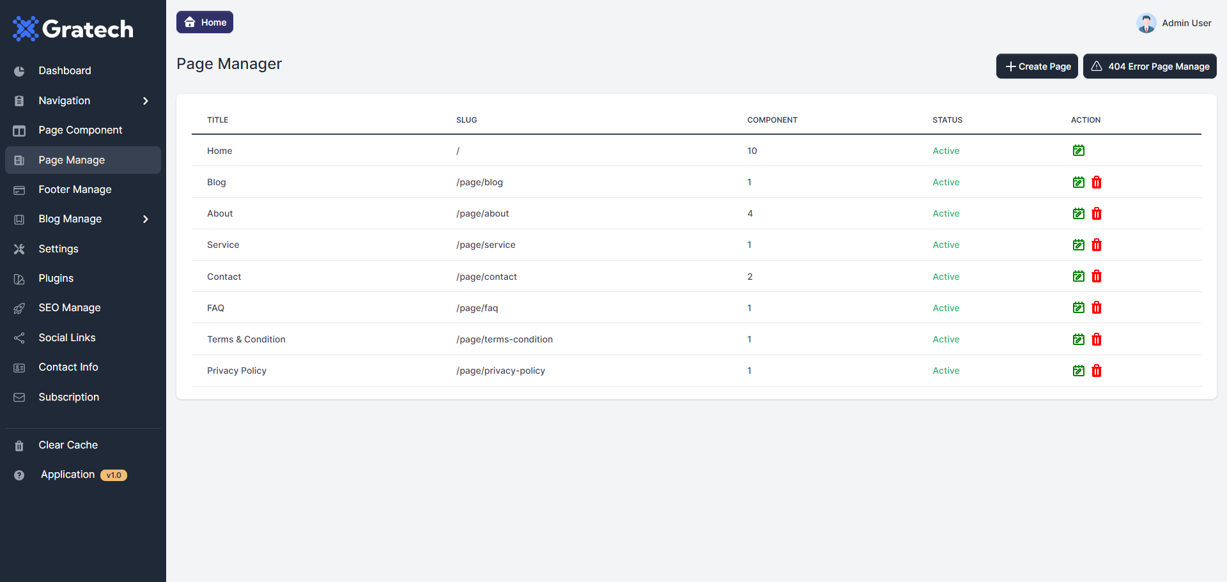The height and width of the screenshot is (582, 1227).
Task: Remove Privacy Policy page with trash icon
Action: click(1096, 371)
